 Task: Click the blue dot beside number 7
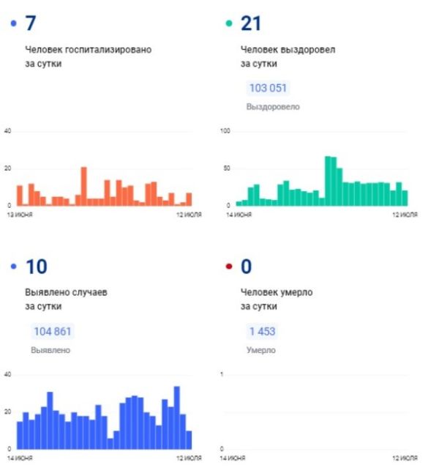14,23
